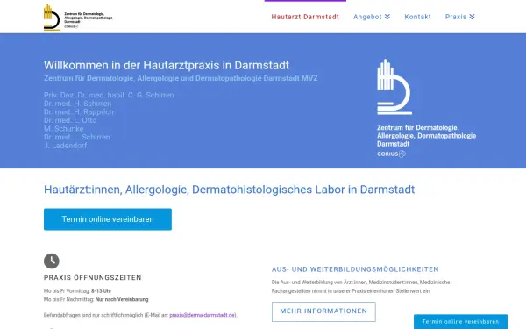Click the PRAXIS ÖFFNUNGSZEITEN heading

pos(93,277)
